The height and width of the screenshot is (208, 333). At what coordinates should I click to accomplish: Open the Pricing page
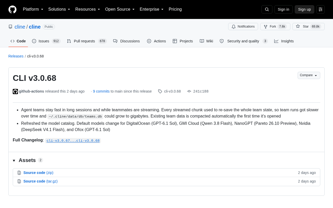tap(175, 9)
